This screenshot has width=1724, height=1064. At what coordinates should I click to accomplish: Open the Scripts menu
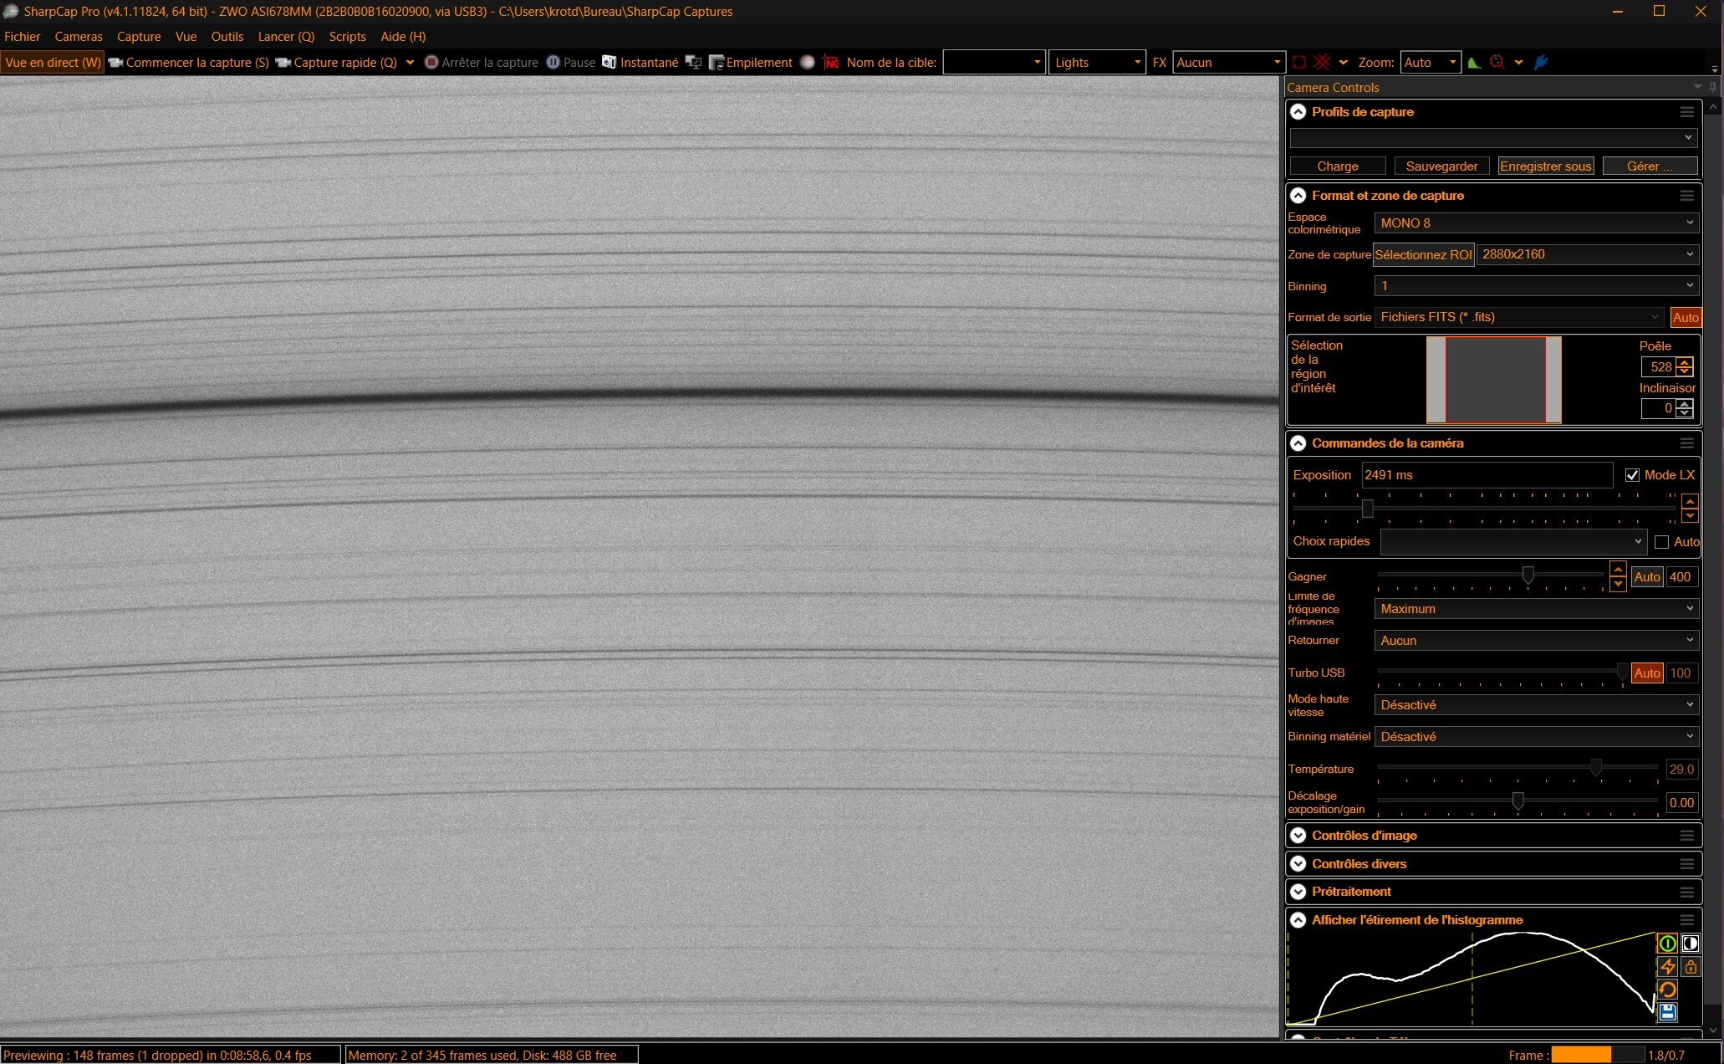click(x=347, y=37)
